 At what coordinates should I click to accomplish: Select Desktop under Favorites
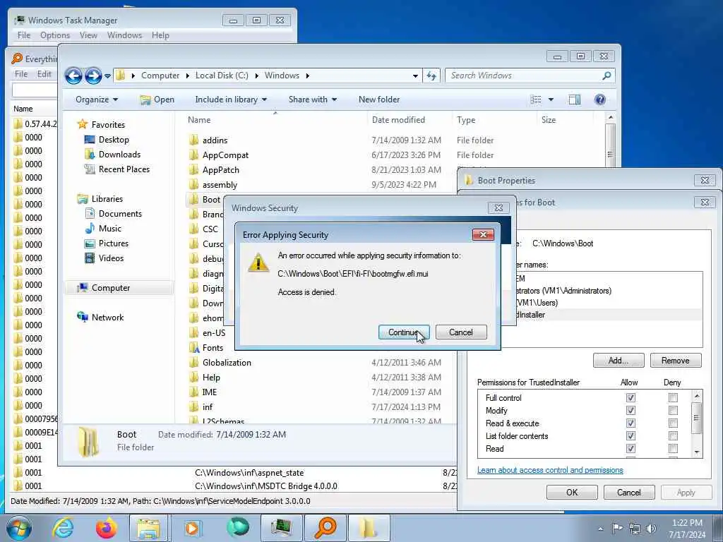click(114, 140)
